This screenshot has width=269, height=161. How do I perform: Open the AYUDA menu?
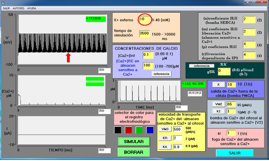(32, 8)
